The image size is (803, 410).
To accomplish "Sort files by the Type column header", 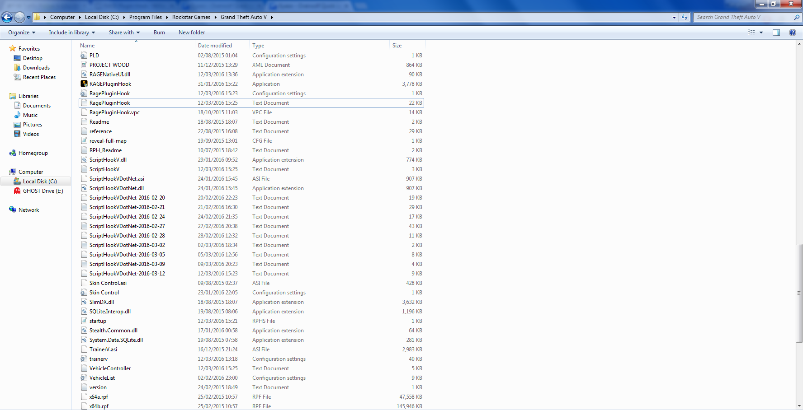I will point(319,46).
